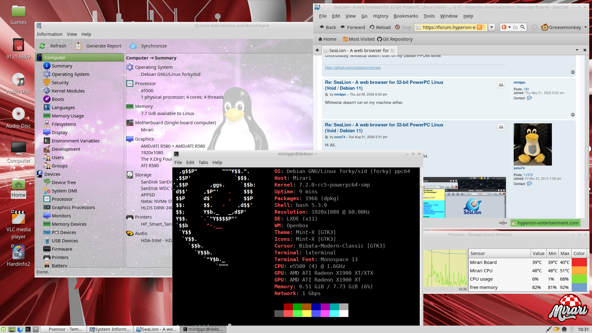This screenshot has width=592, height=333.
Task: Click the hyperion-entertainment.com security badge
Action: 545,223
